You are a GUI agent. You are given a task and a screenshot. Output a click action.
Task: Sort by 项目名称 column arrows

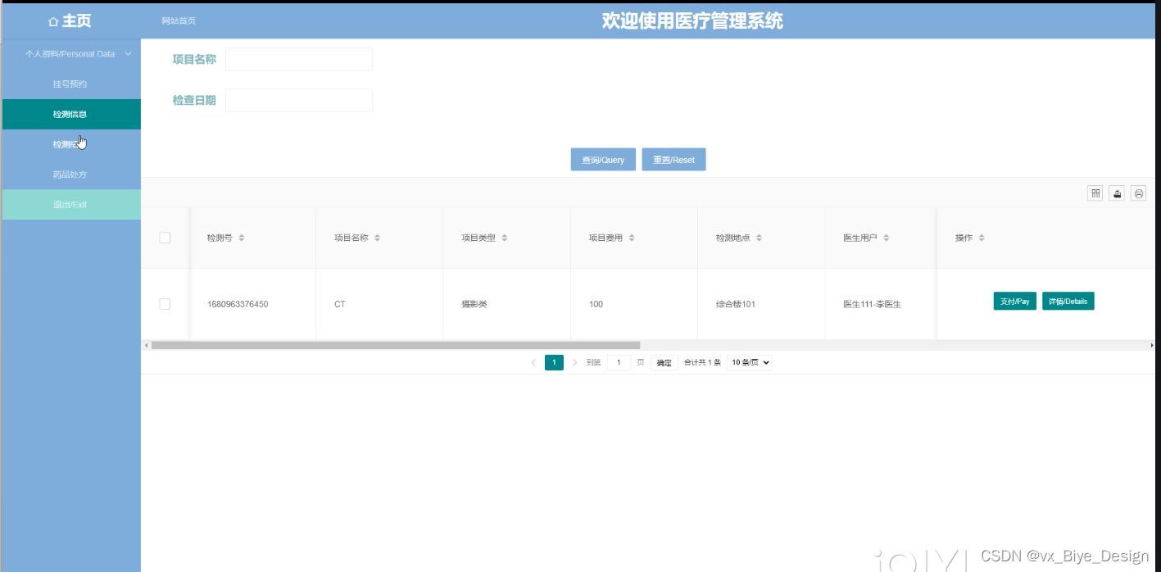(x=377, y=238)
